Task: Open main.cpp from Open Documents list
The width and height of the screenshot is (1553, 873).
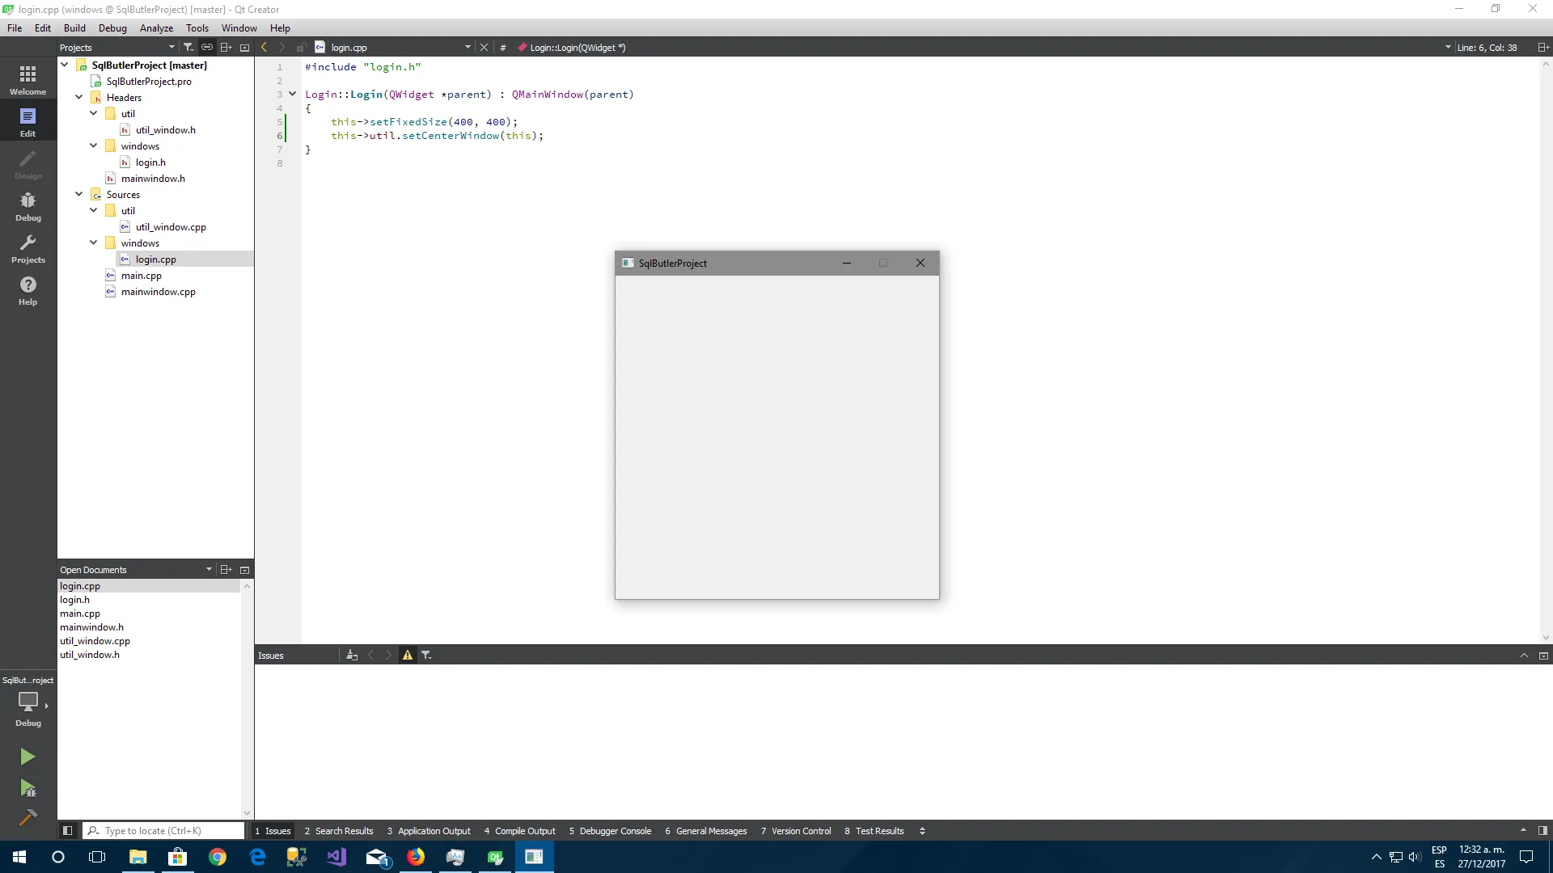Action: point(80,614)
